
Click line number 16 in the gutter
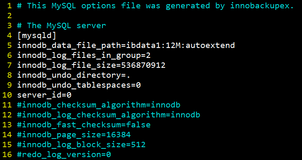tap(7, 155)
